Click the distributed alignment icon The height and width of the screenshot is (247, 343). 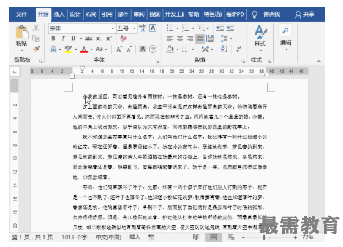point(210,39)
